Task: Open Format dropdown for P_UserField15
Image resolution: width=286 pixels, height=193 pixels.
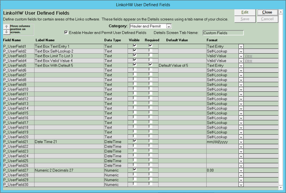Action: (241, 113)
